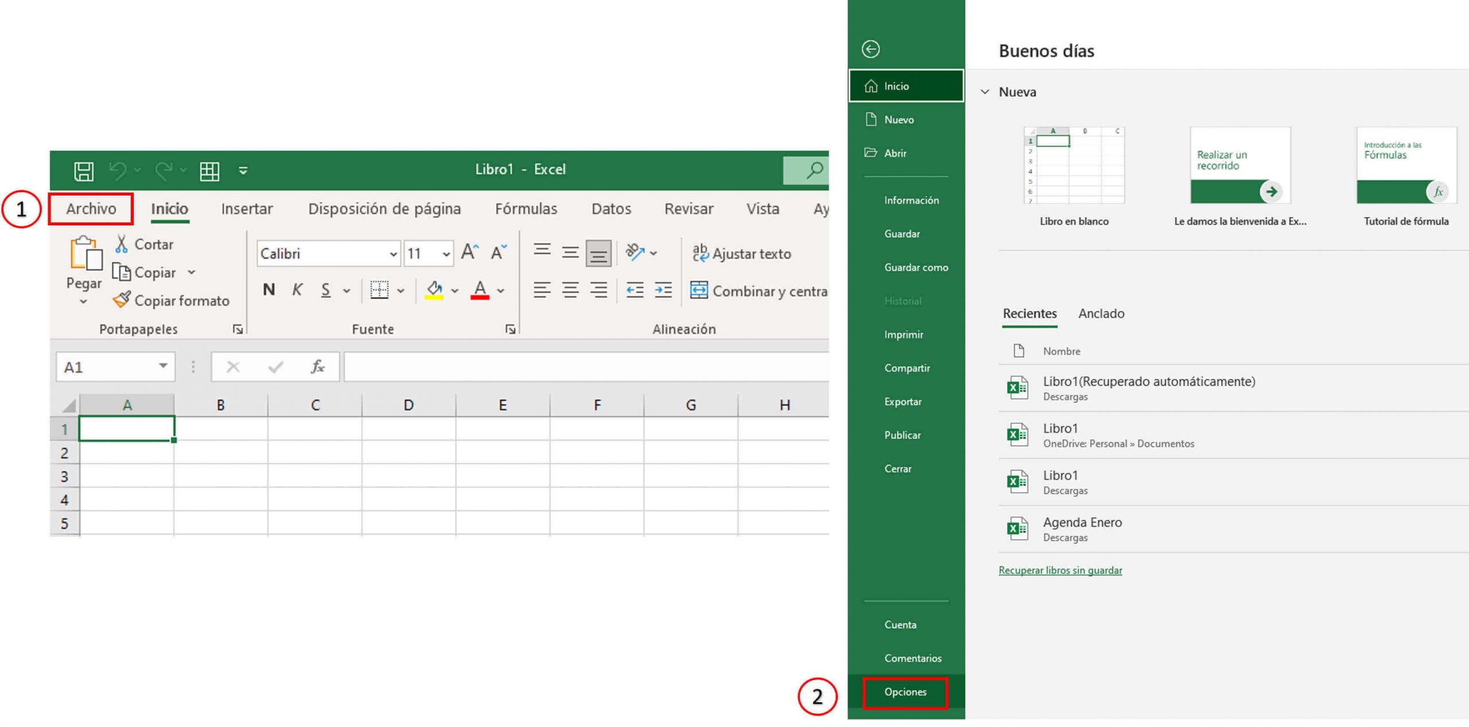Open the font size dropdown showing 11
The height and width of the screenshot is (727, 1469).
coord(446,253)
